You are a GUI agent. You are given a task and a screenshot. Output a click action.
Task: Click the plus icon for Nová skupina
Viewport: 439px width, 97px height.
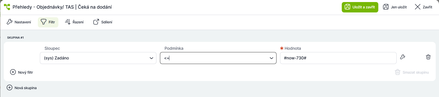(9, 88)
